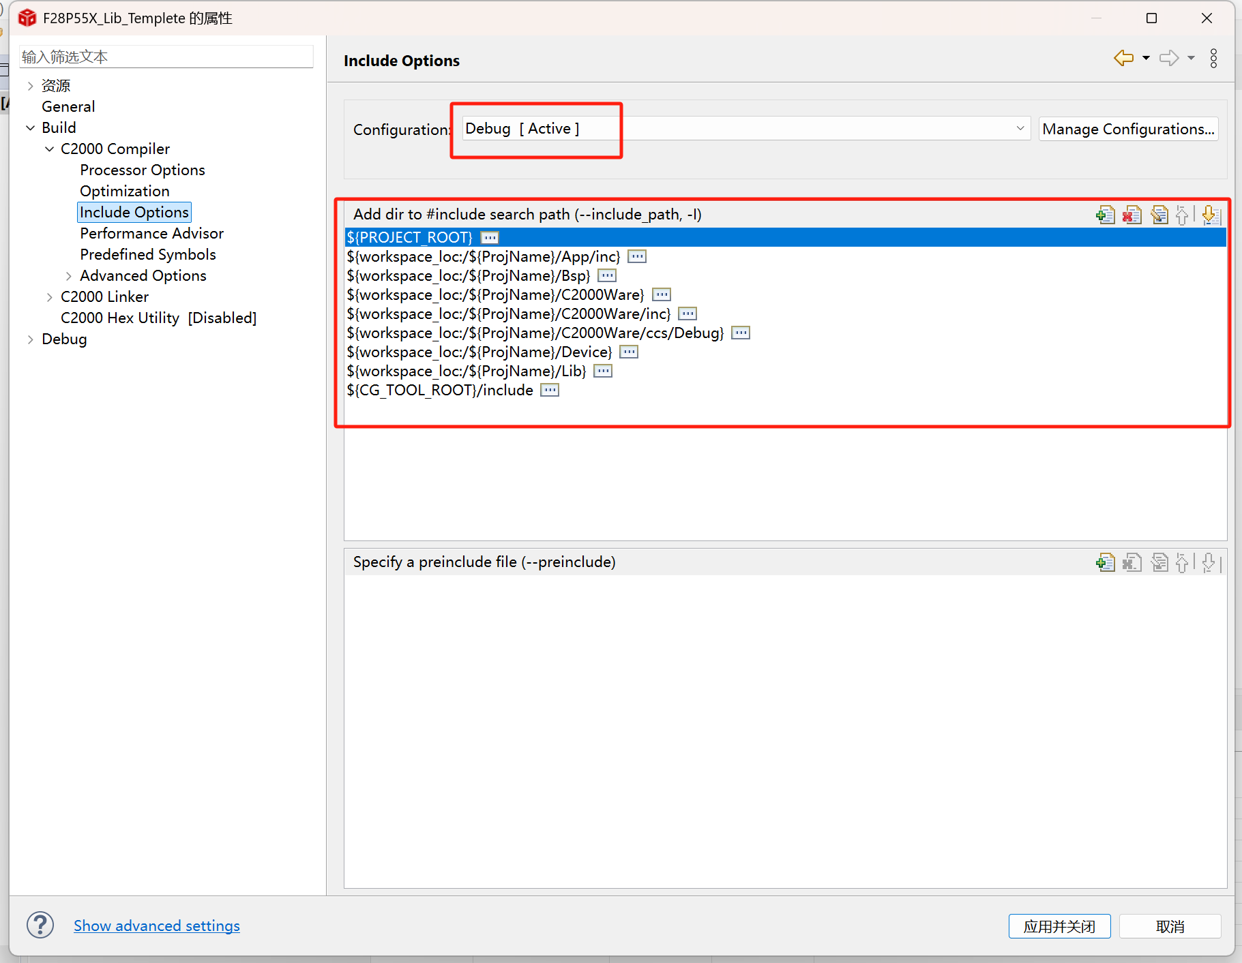Click empty preinclude file list area
Image resolution: width=1242 pixels, height=963 pixels.
[786, 731]
